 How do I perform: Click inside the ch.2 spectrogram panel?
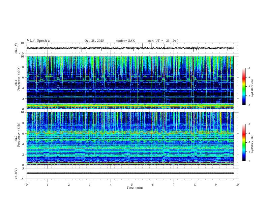coord(130,139)
